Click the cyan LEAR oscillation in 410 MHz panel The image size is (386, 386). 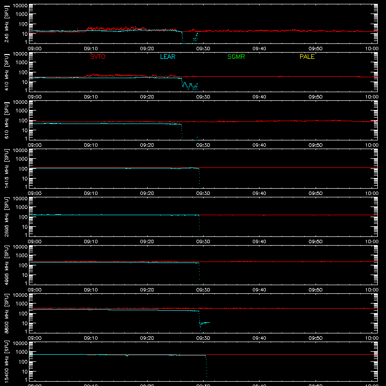pos(190,85)
